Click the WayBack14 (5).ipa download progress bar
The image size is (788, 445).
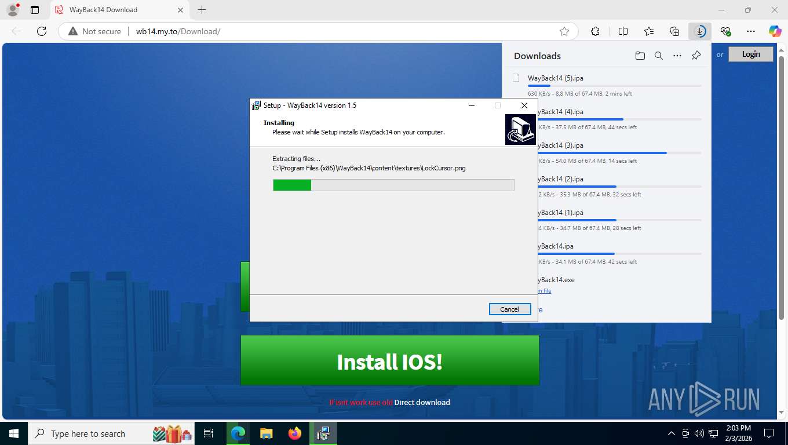tap(614, 86)
